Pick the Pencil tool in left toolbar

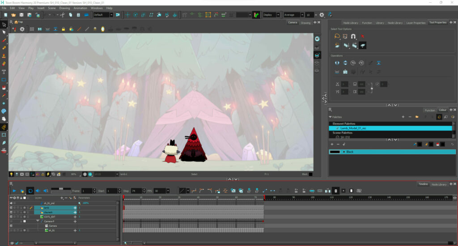(x=4, y=48)
